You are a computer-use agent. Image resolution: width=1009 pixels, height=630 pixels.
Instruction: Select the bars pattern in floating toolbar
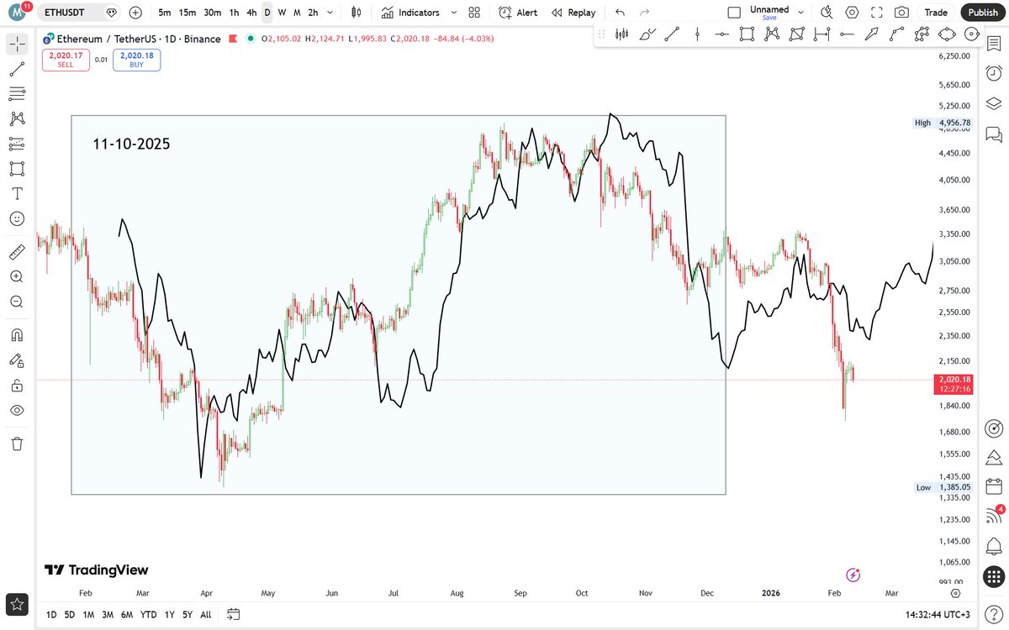pos(622,34)
